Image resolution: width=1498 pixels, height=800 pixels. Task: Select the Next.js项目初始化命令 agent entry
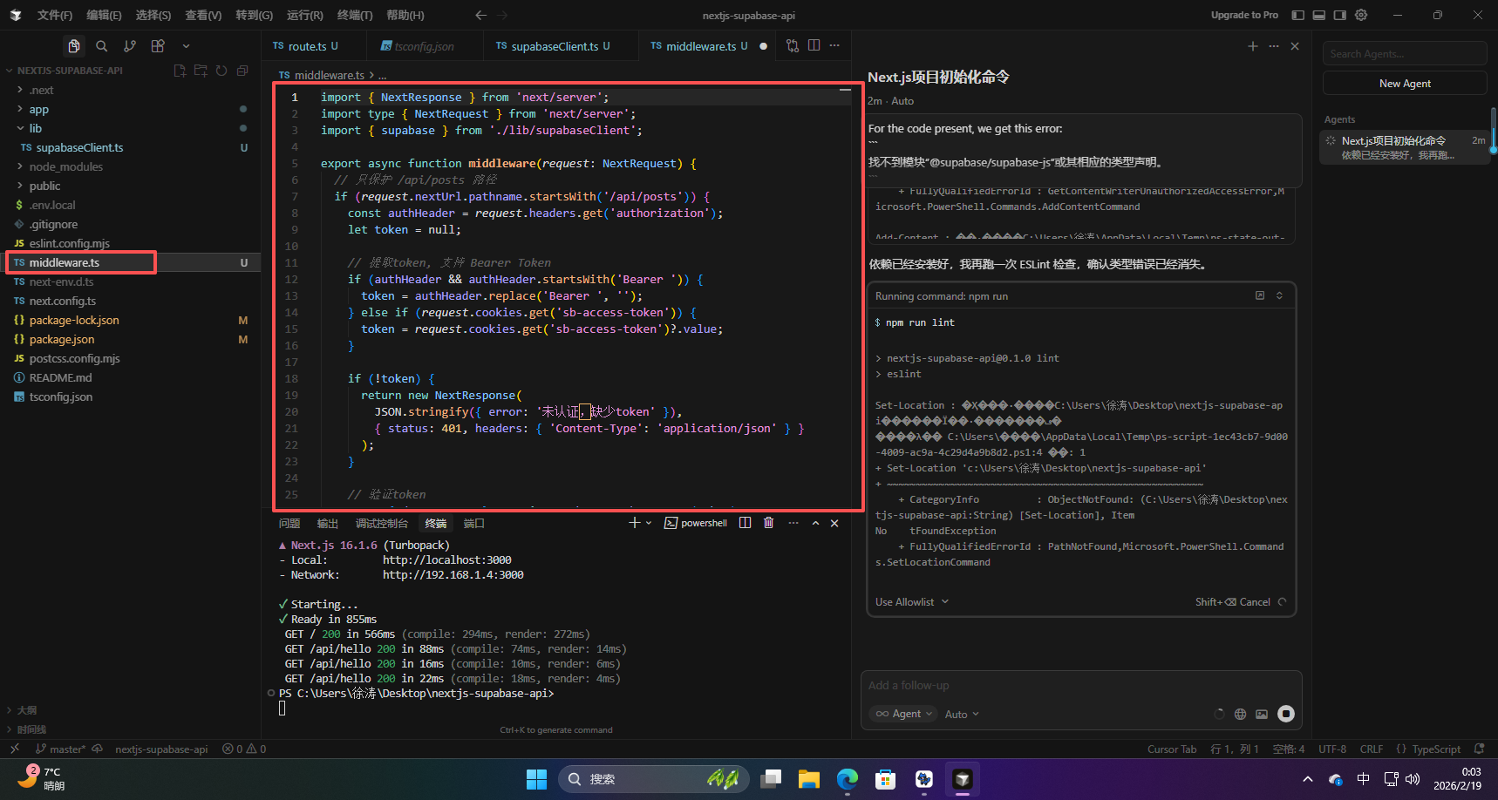[1405, 147]
